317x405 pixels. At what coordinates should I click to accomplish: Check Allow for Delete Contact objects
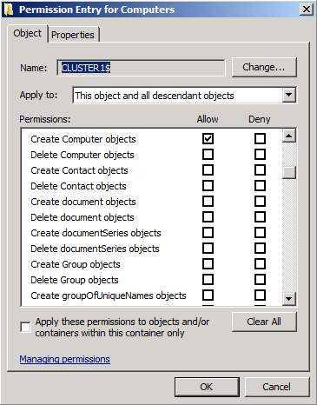tap(208, 186)
